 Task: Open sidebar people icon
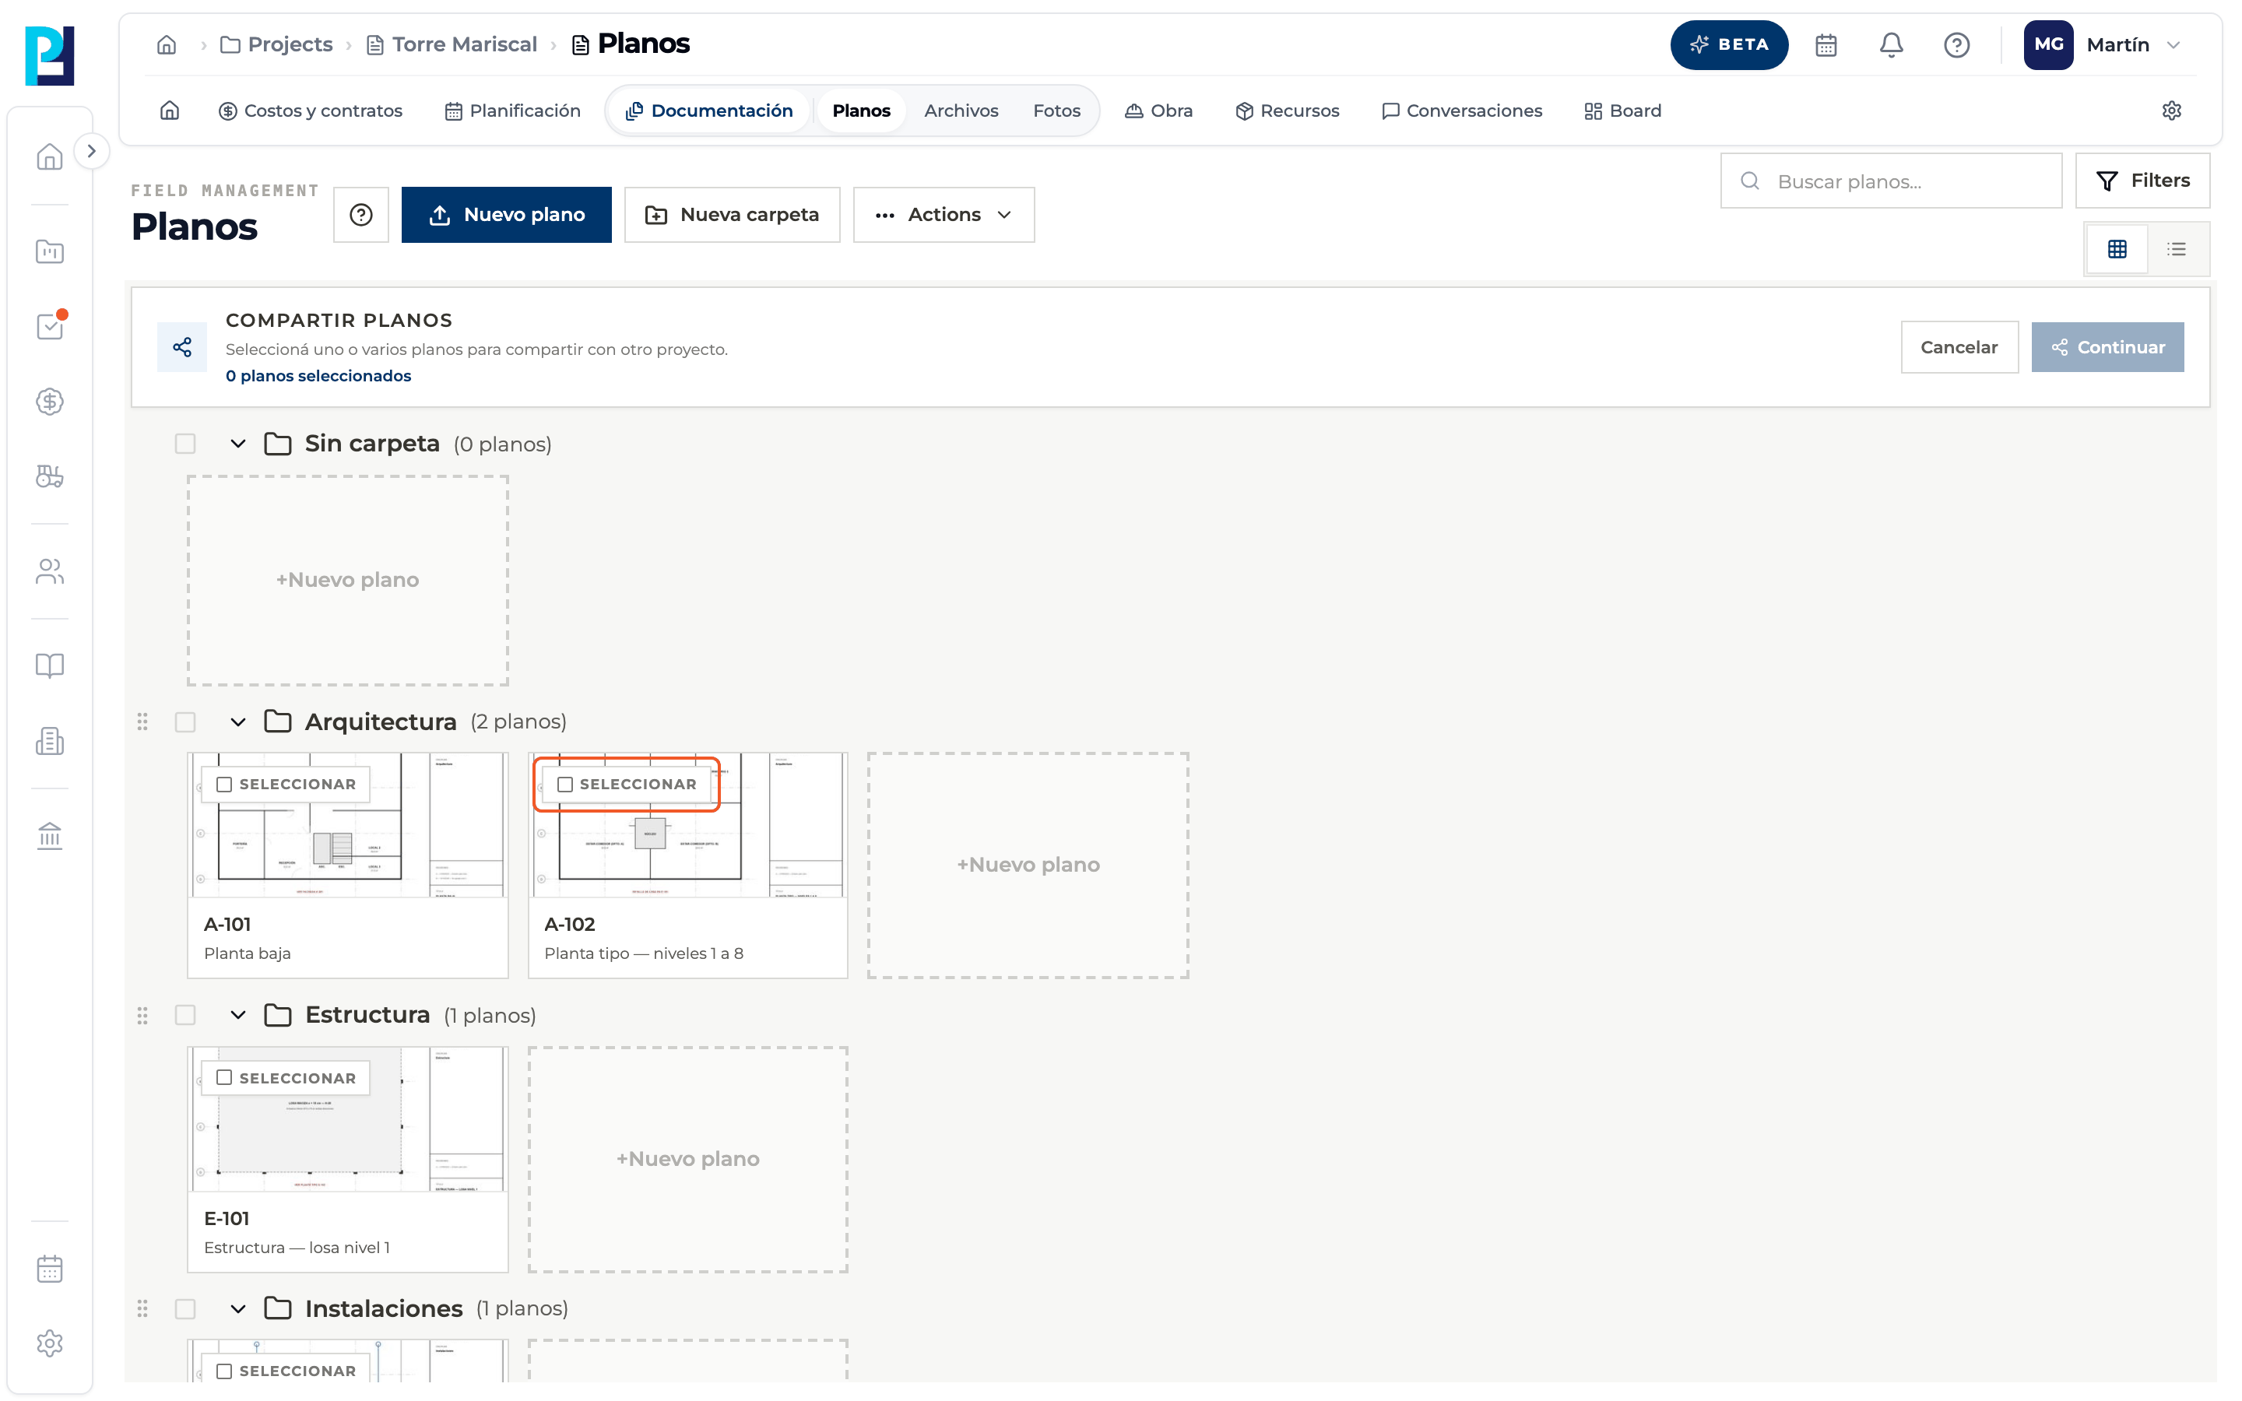tap(50, 571)
